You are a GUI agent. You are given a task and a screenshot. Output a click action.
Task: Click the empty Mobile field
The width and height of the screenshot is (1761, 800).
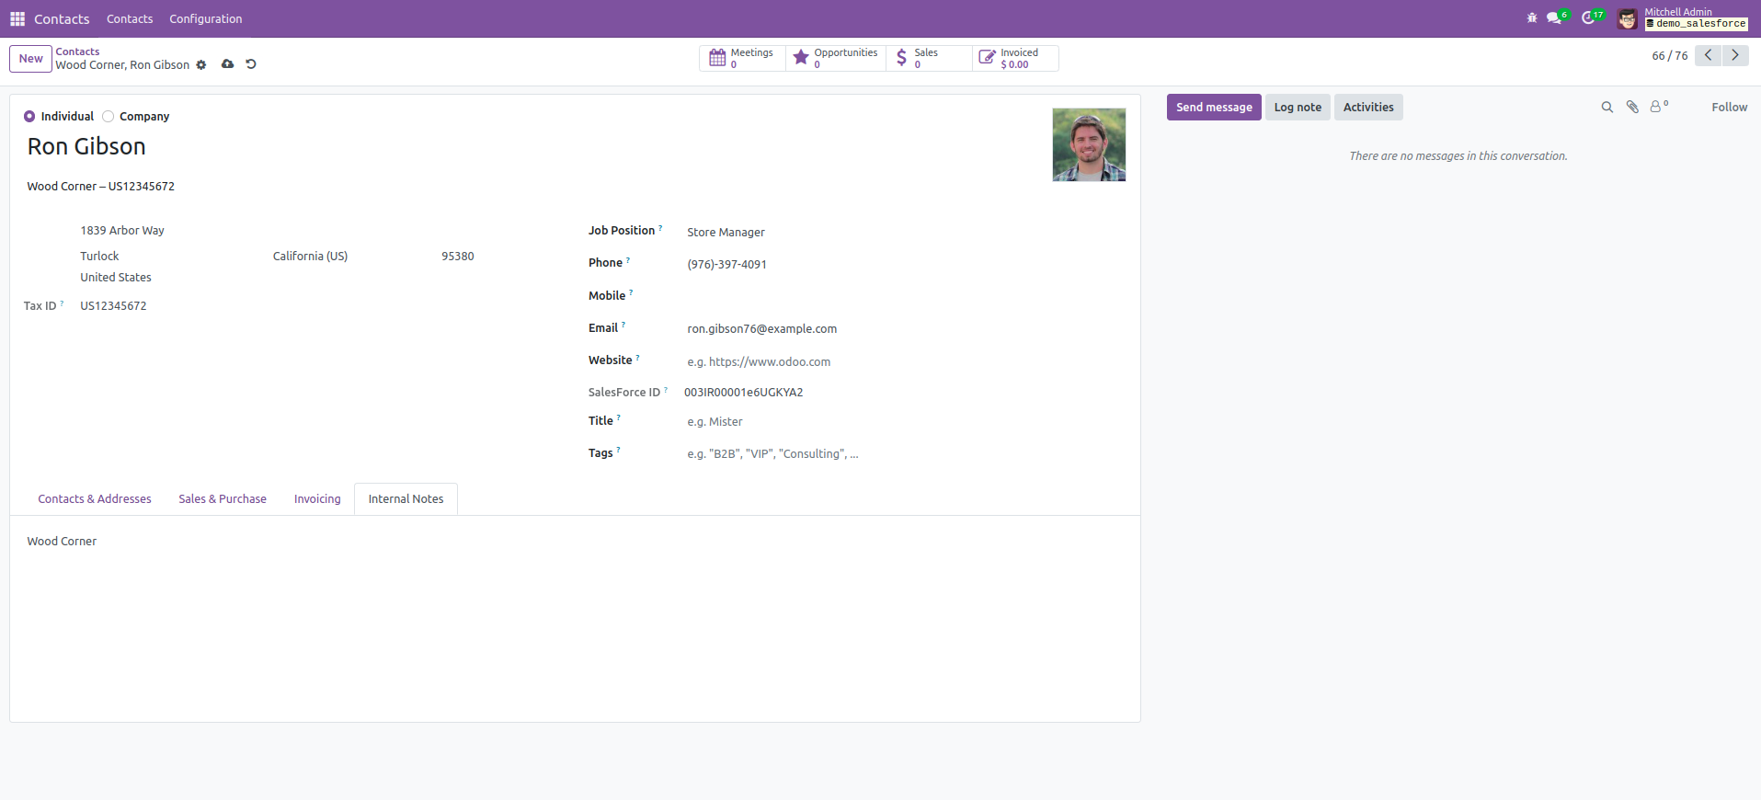click(906, 297)
